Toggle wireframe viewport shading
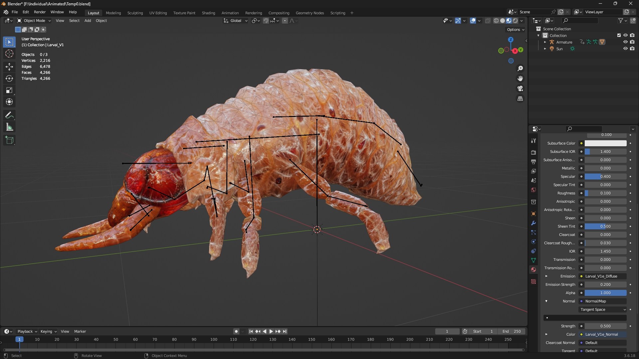639x359 pixels. click(496, 21)
